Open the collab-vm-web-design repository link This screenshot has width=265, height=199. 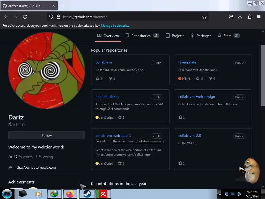(x=197, y=97)
